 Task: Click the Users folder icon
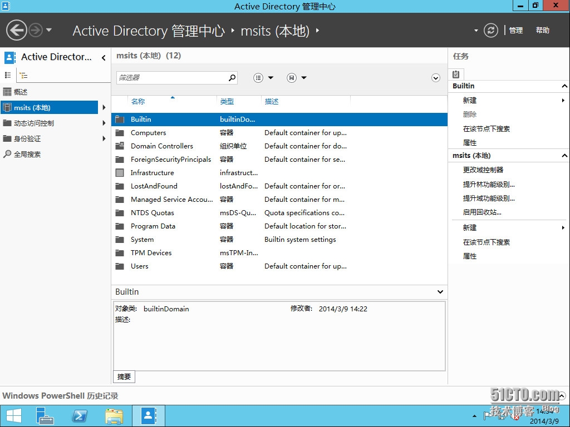click(120, 266)
